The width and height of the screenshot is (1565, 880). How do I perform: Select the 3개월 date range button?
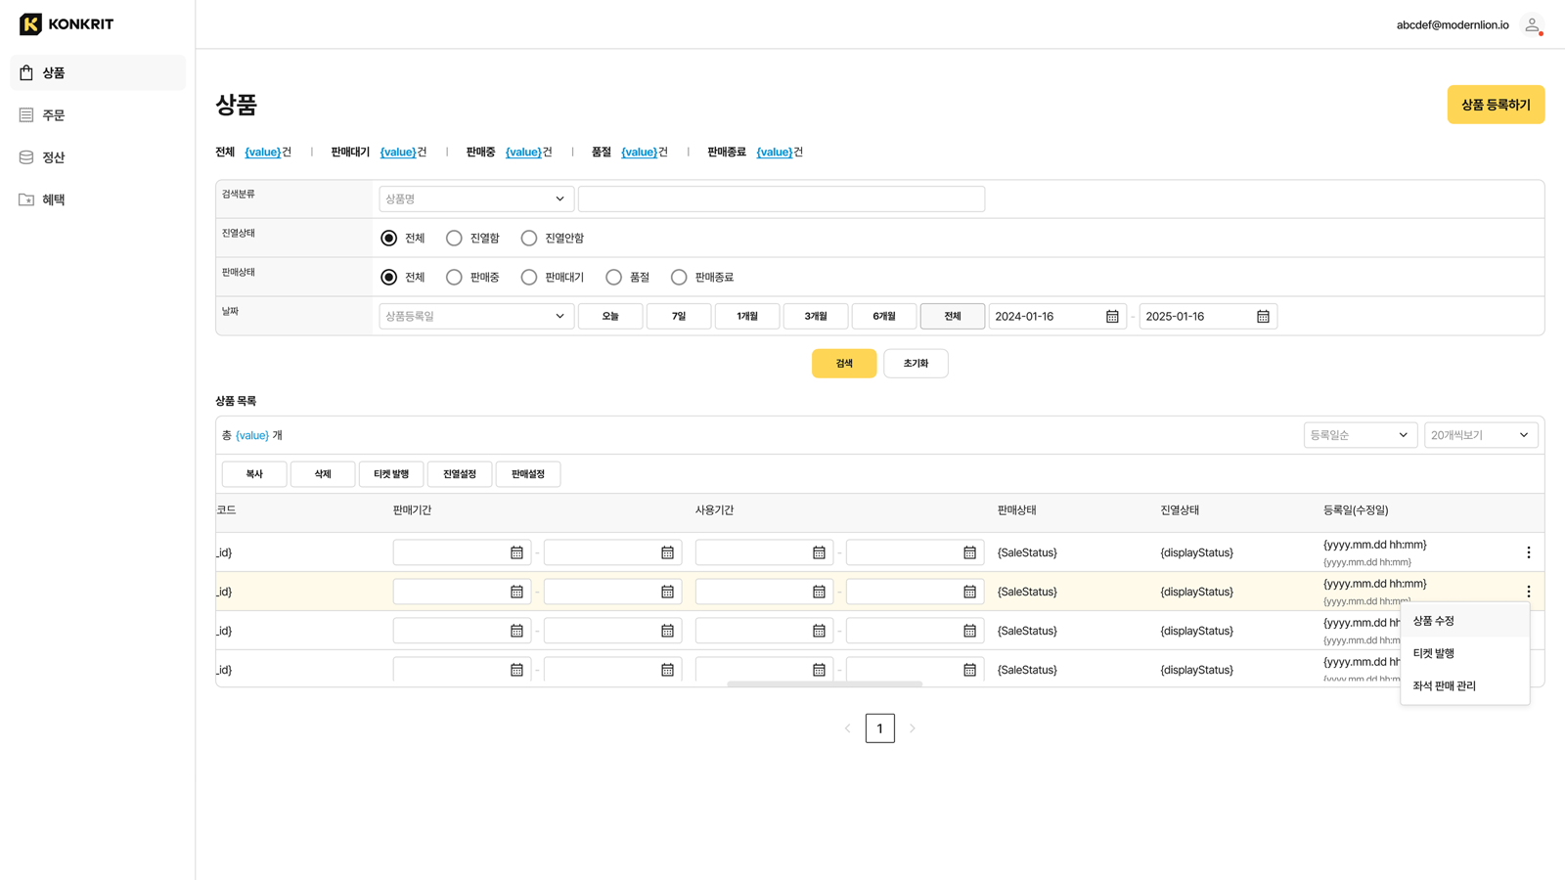(x=816, y=316)
